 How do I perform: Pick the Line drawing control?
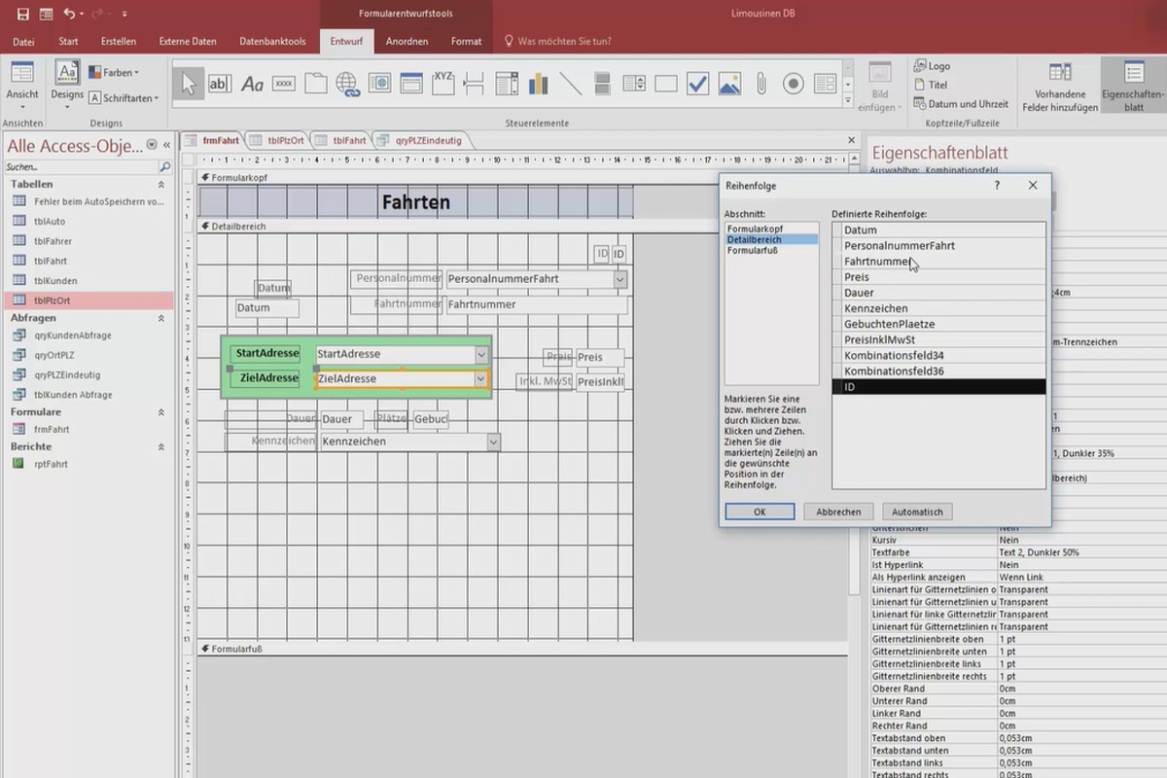point(571,85)
